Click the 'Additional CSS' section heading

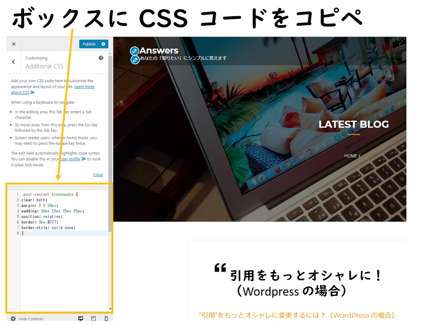point(45,66)
